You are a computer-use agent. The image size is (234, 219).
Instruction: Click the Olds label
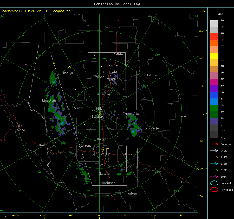point(99,109)
